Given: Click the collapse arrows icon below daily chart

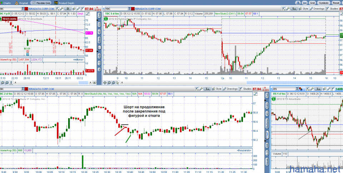Looking at the screenshot, I should [x=94, y=83].
